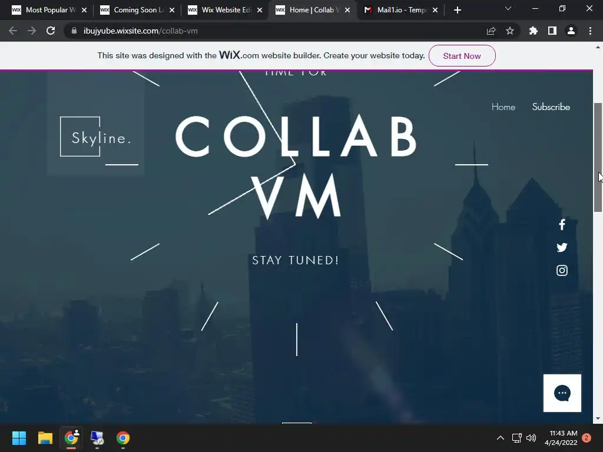Image resolution: width=603 pixels, height=452 pixels.
Task: Open the Chrome taskbar icon with profile badge
Action: click(71, 438)
